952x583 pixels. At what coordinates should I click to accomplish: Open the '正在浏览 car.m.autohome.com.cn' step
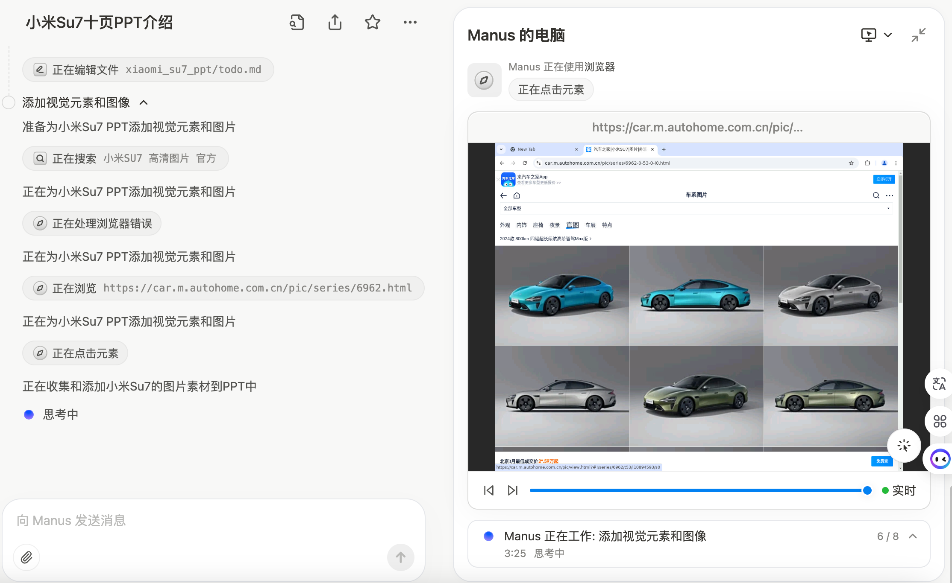[x=223, y=288]
